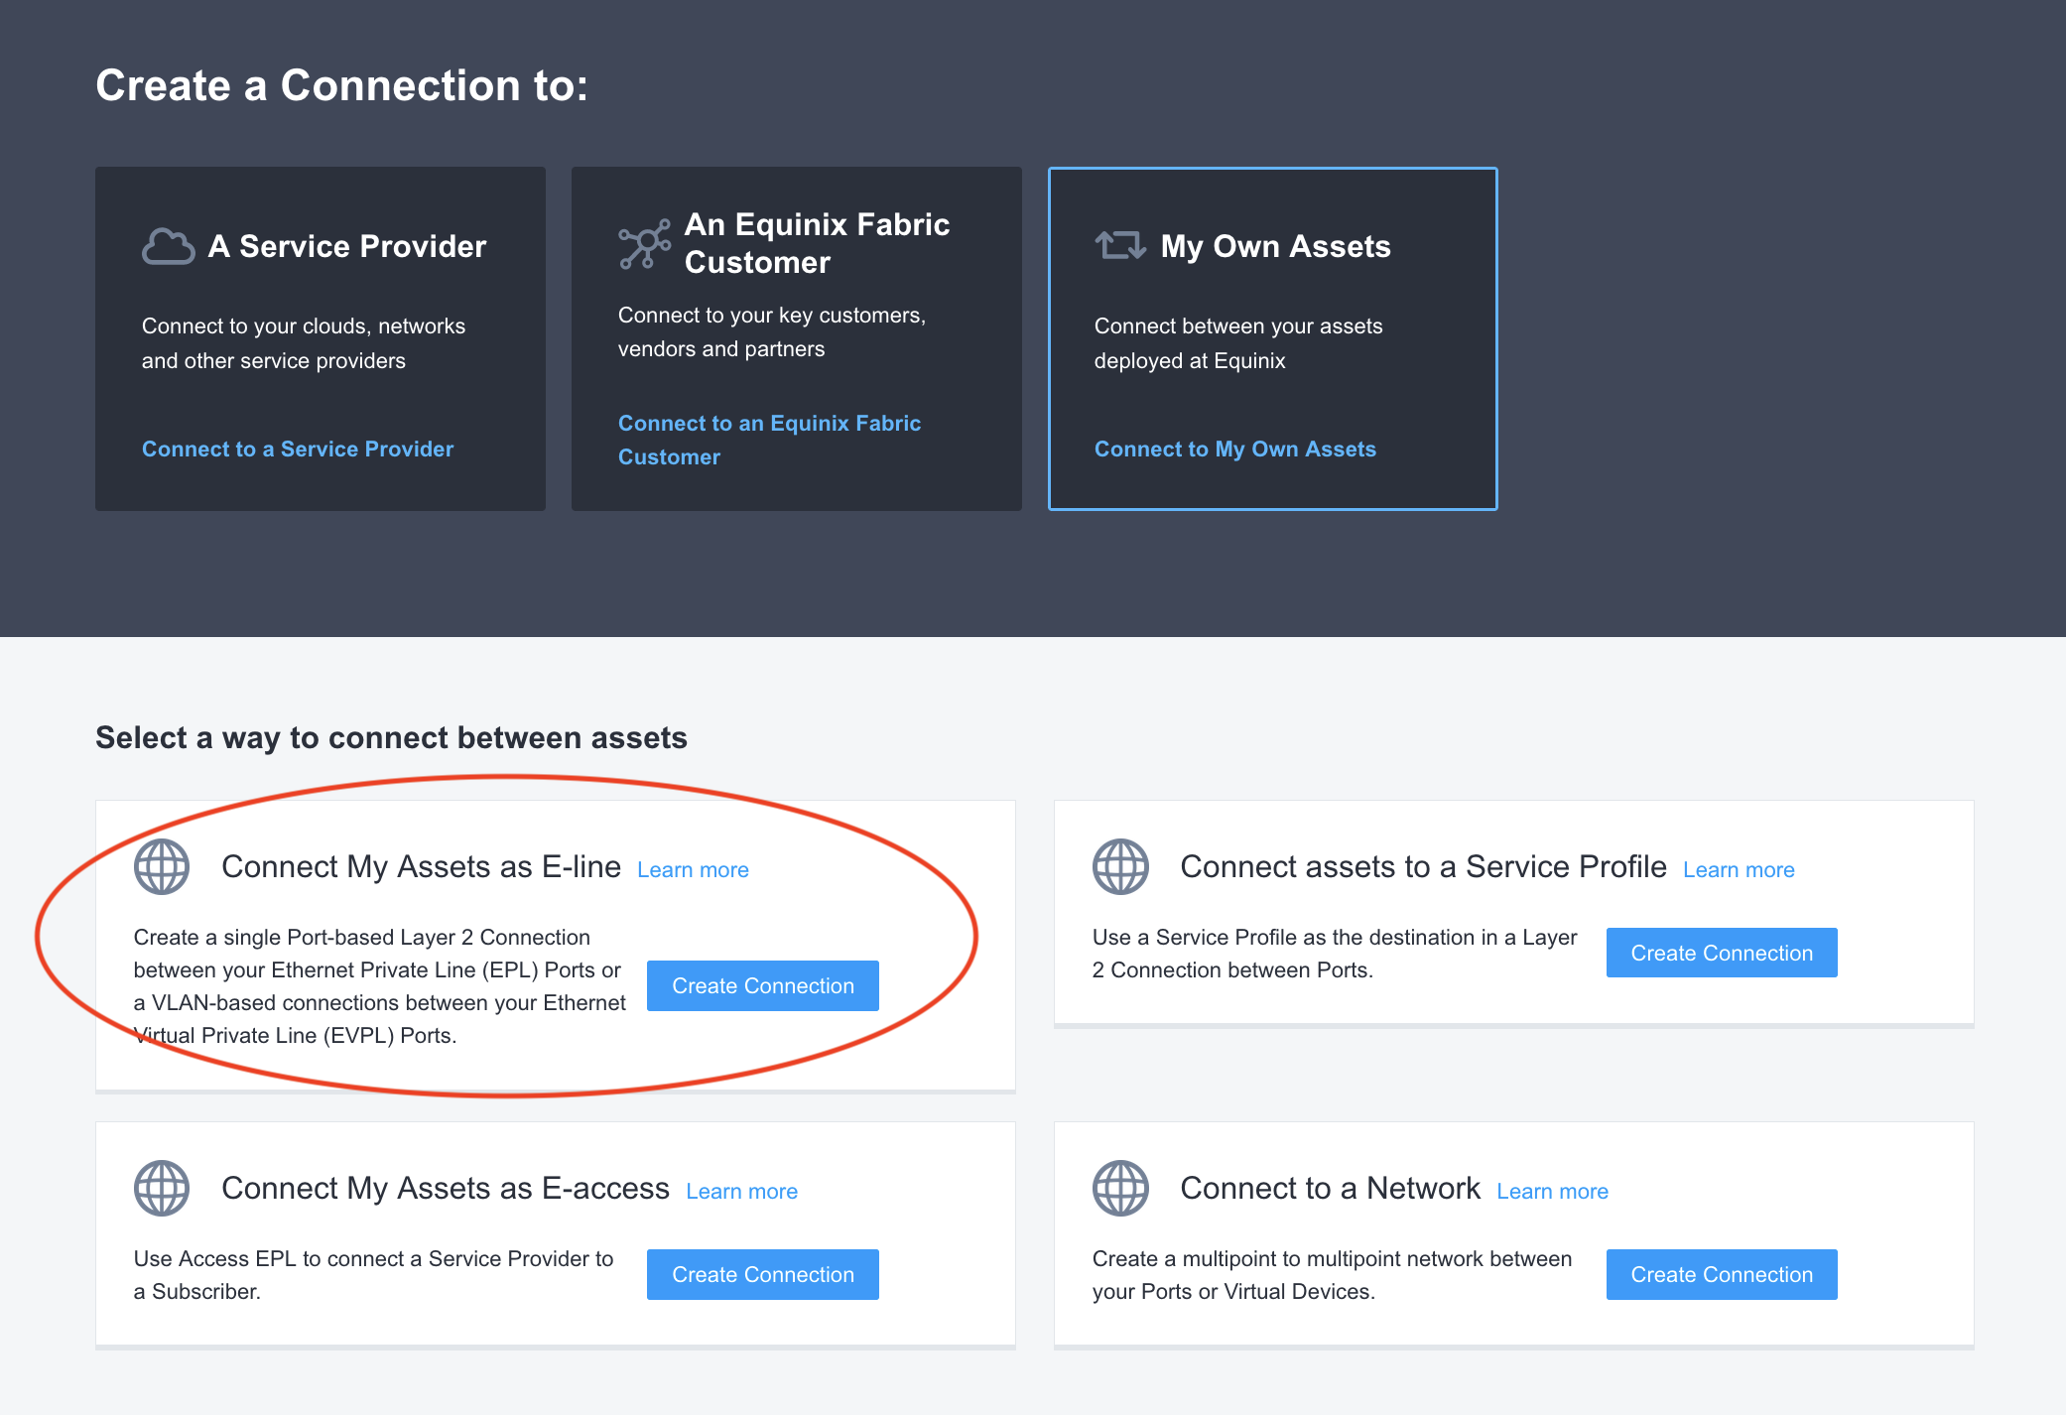Create Connection for E-line assets
Image resolution: width=2066 pixels, height=1415 pixels.
763,985
